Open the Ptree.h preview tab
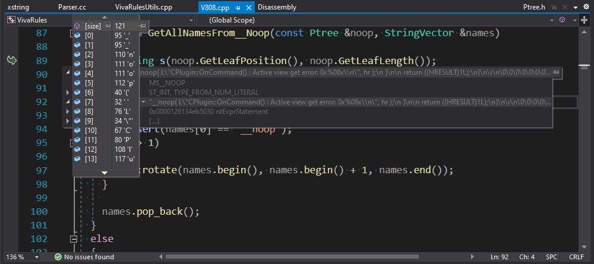This screenshot has height=264, width=594. pyautogui.click(x=534, y=7)
